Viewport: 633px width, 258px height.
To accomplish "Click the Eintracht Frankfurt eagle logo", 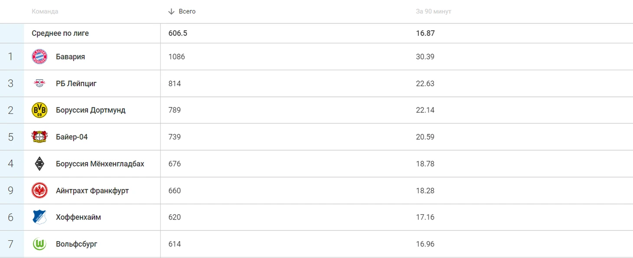I will click(39, 190).
